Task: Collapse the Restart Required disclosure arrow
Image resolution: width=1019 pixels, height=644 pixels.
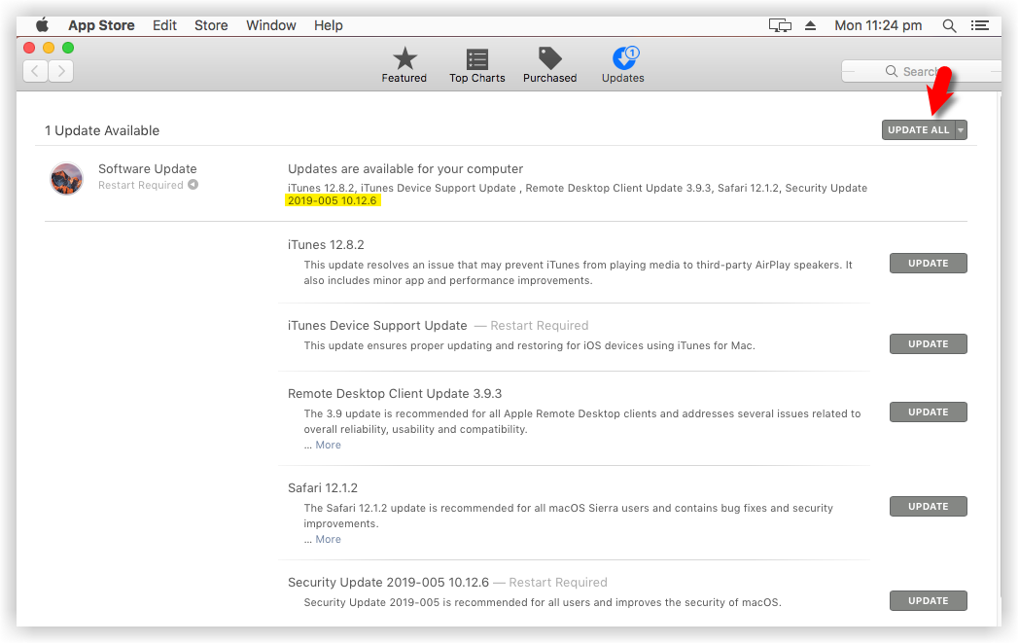Action: [193, 185]
